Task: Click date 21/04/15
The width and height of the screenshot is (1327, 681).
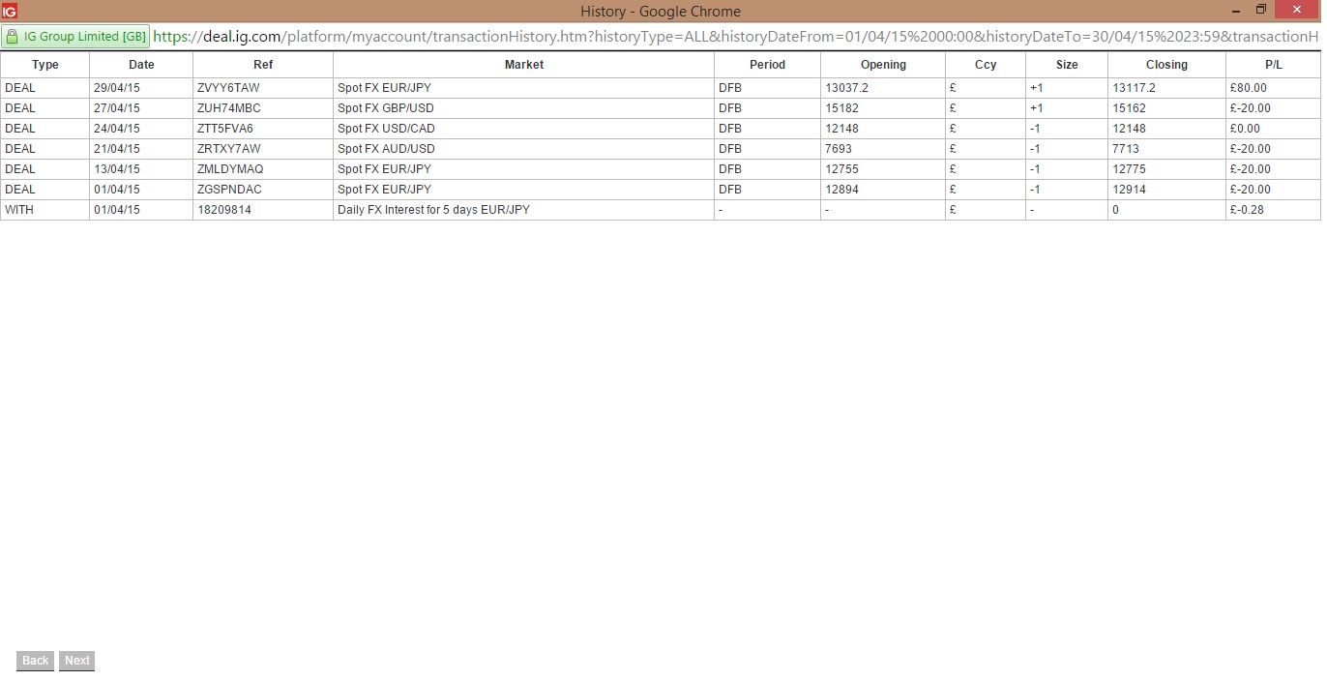Action: [x=117, y=149]
